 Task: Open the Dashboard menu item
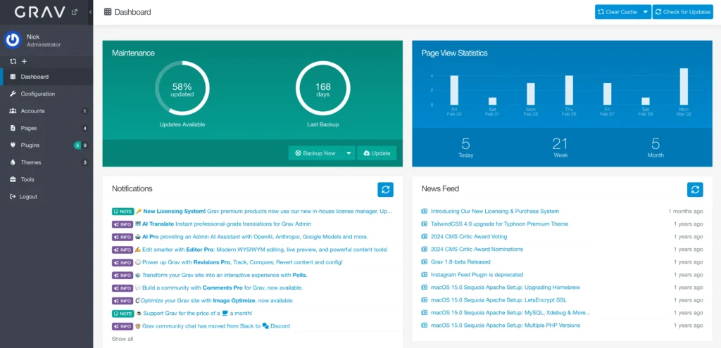coord(46,77)
